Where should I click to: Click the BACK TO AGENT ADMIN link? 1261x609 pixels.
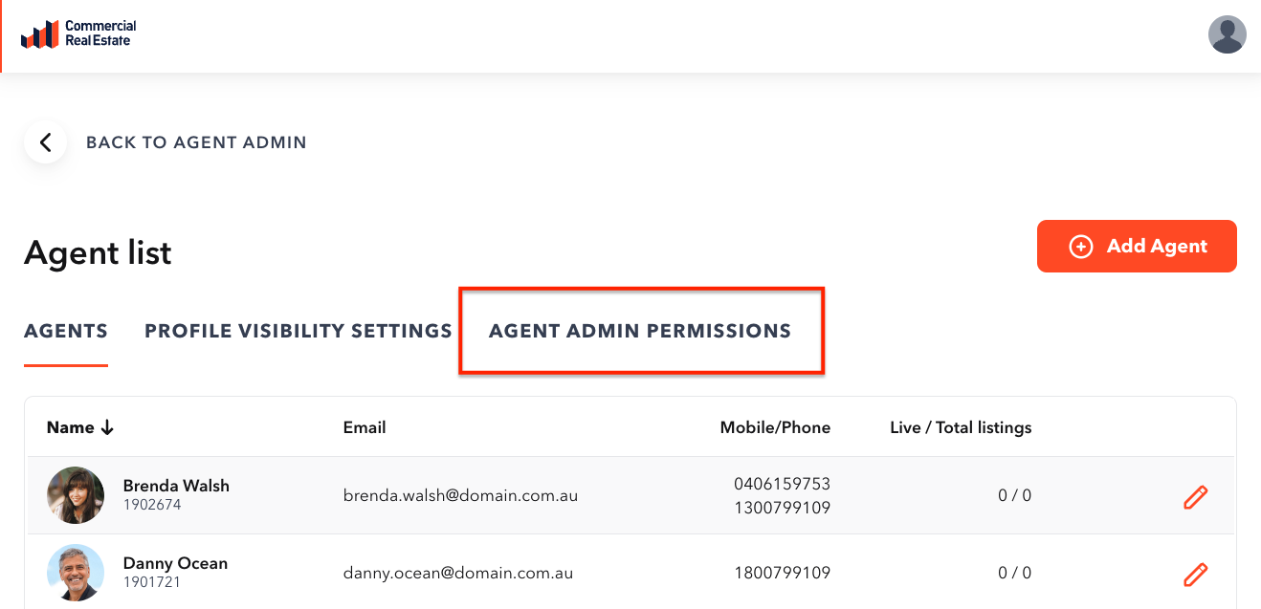point(196,141)
